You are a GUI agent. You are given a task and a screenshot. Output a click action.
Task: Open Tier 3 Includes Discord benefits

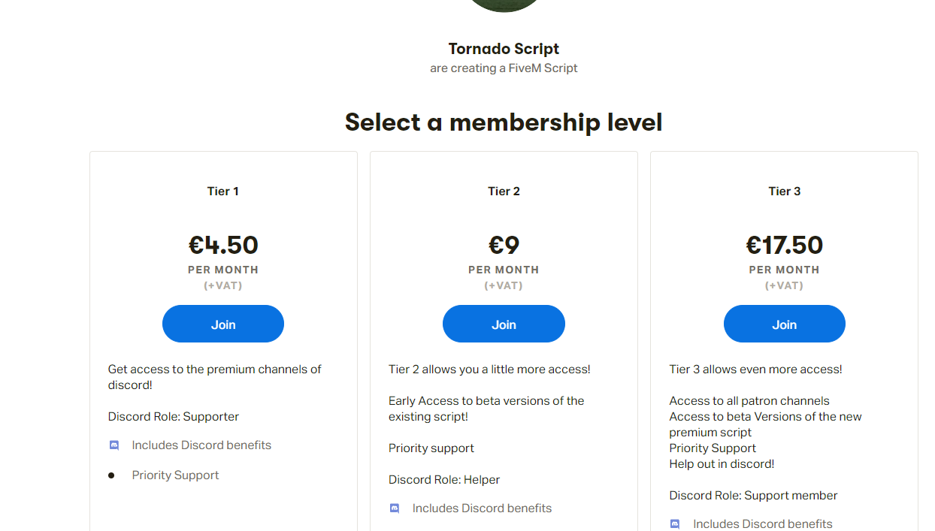coord(763,524)
